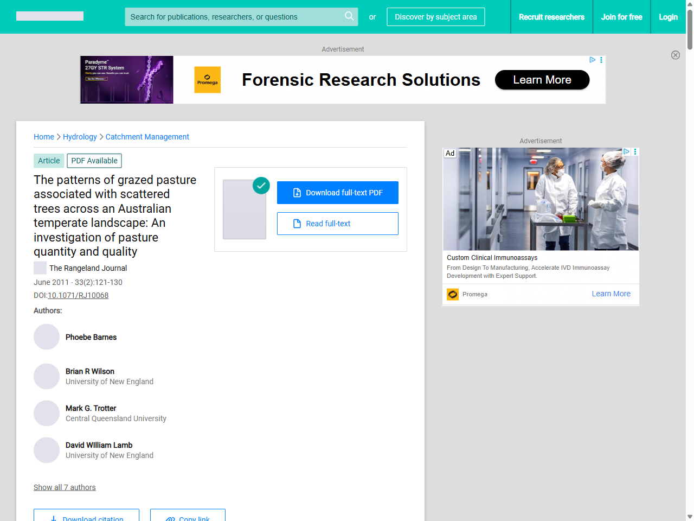Go to Home breadcrumb
This screenshot has width=694, height=521.
pos(44,137)
